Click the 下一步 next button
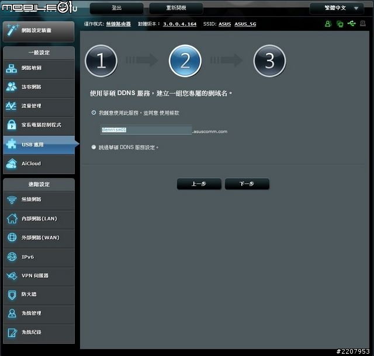The image size is (374, 356). (x=247, y=184)
